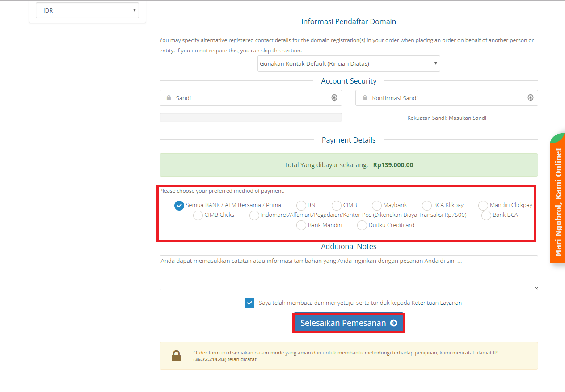The image size is (565, 392).
Task: Untick the Ketentuan Layanan agreement checkbox
Action: pyautogui.click(x=249, y=303)
